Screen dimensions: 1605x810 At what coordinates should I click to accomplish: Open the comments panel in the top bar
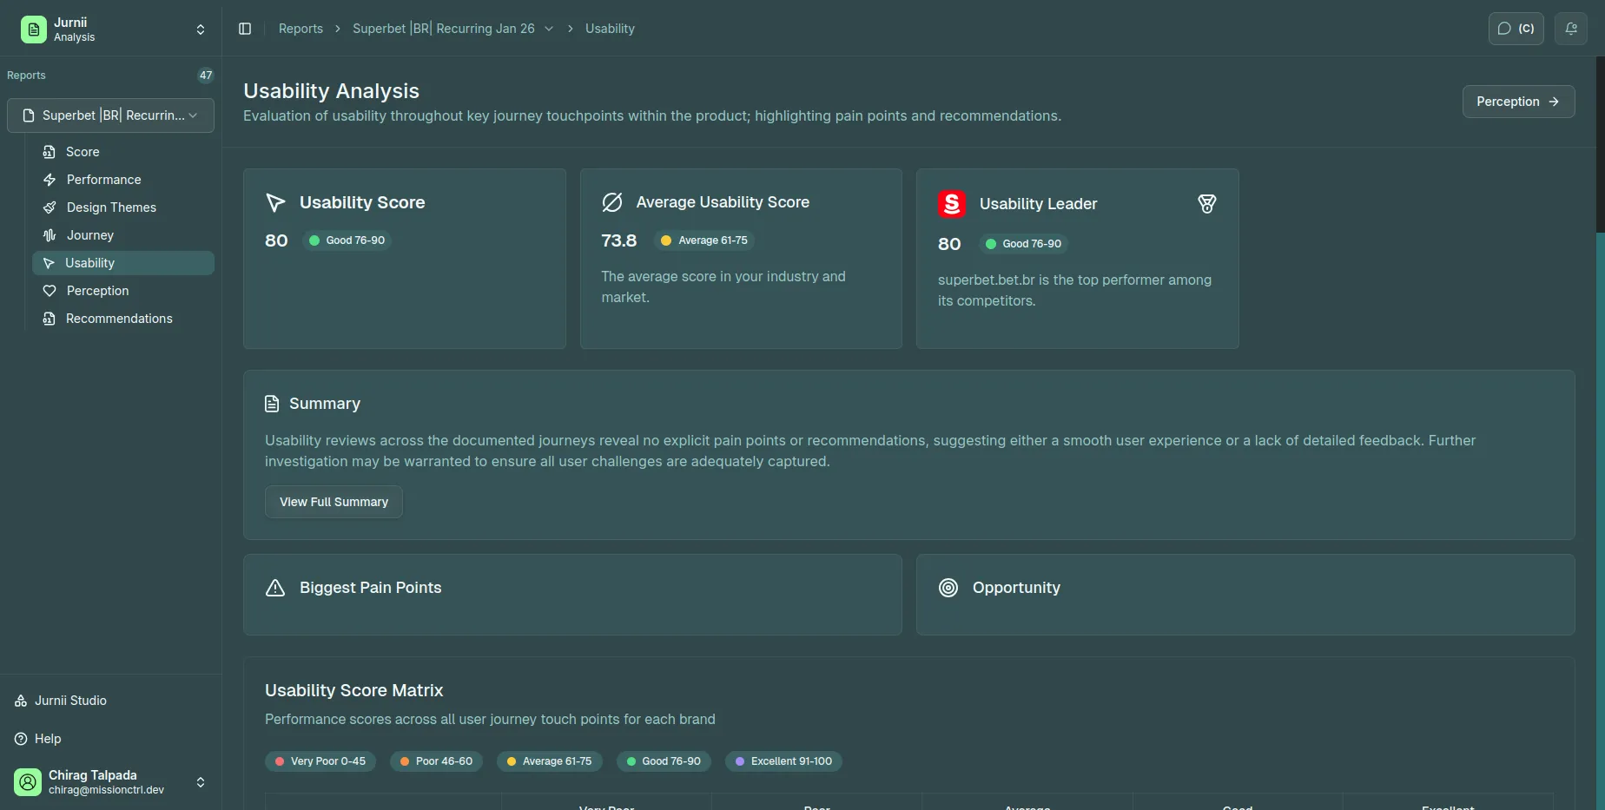point(1516,29)
